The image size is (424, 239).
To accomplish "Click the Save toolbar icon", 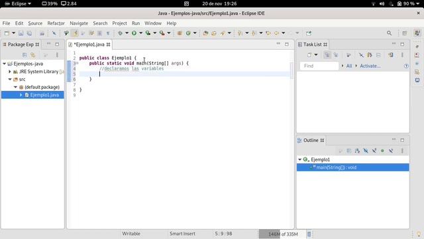I will 21,33.
